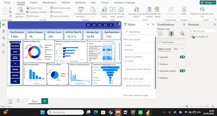Switch to Report view in left sidebar
The width and height of the screenshot is (217, 116).
tap(4, 25)
